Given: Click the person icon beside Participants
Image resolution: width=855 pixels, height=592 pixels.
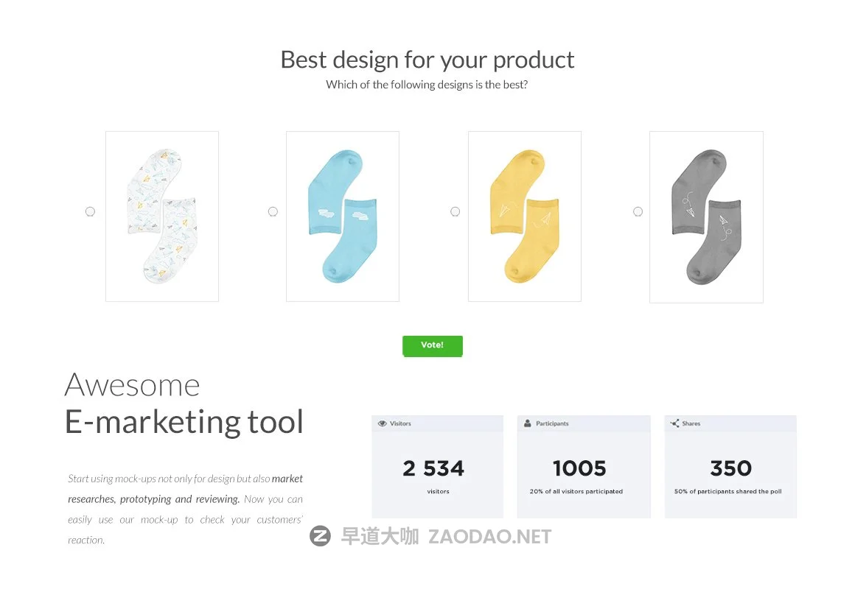Looking at the screenshot, I should 528,424.
